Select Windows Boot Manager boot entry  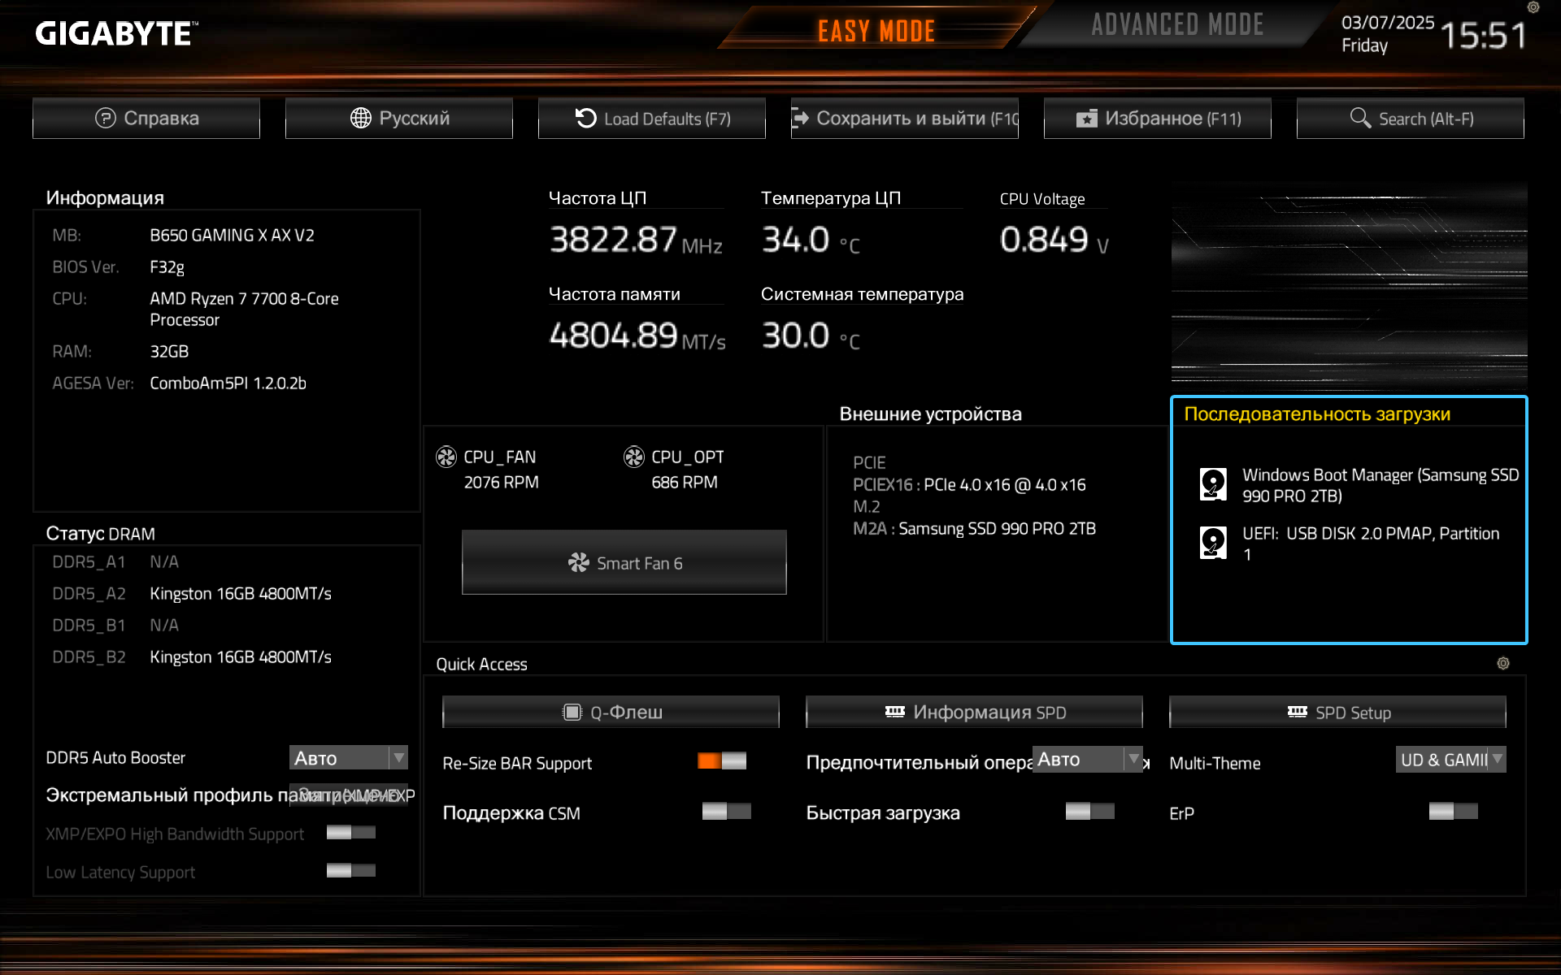1359,485
